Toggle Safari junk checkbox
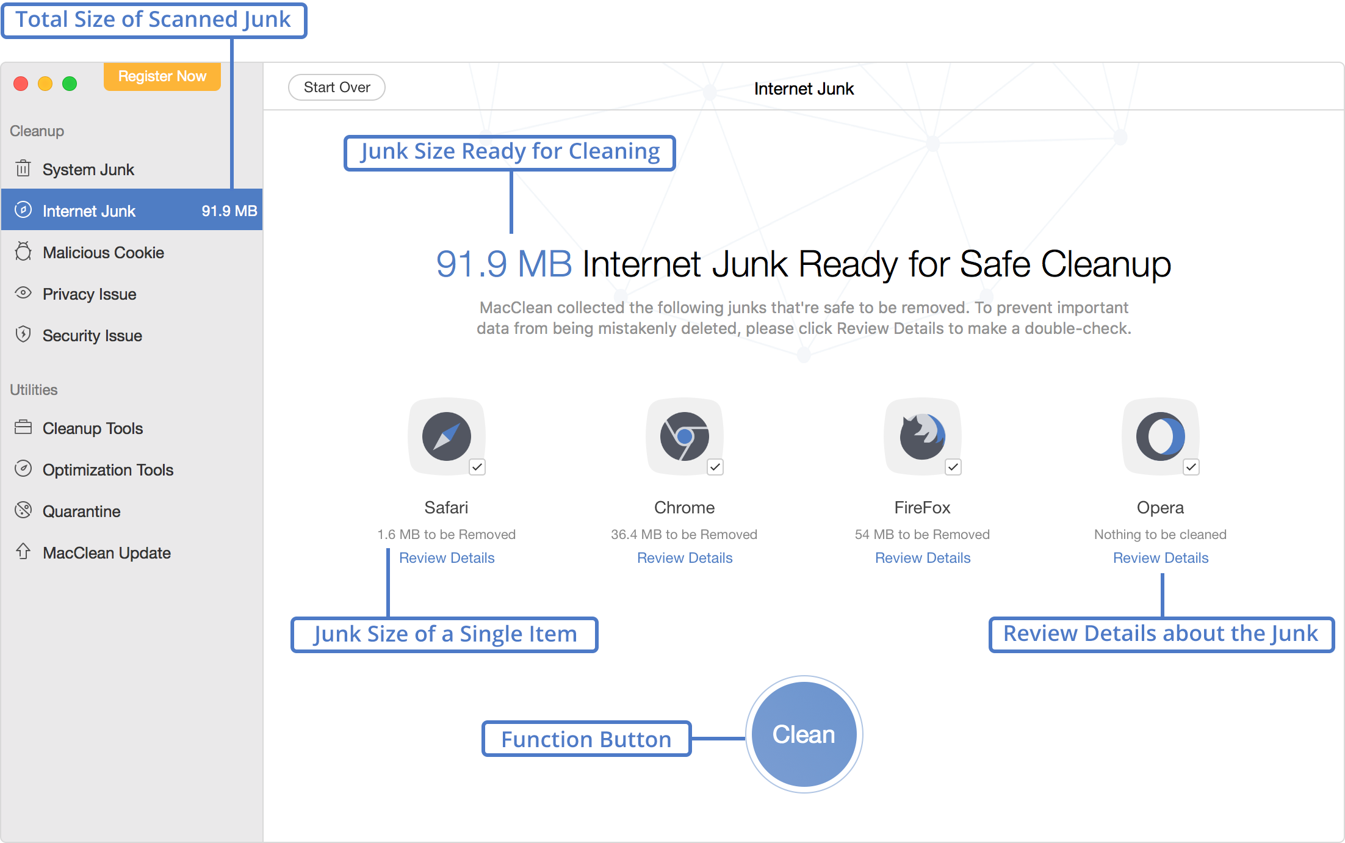 pyautogui.click(x=477, y=467)
